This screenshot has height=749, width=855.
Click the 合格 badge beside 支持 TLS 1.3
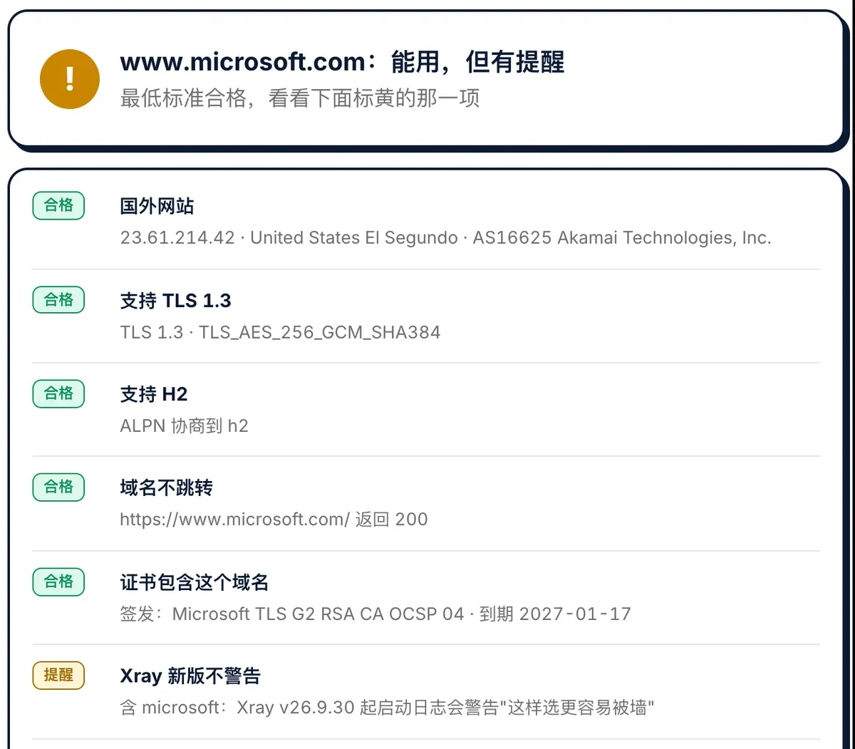tap(58, 299)
